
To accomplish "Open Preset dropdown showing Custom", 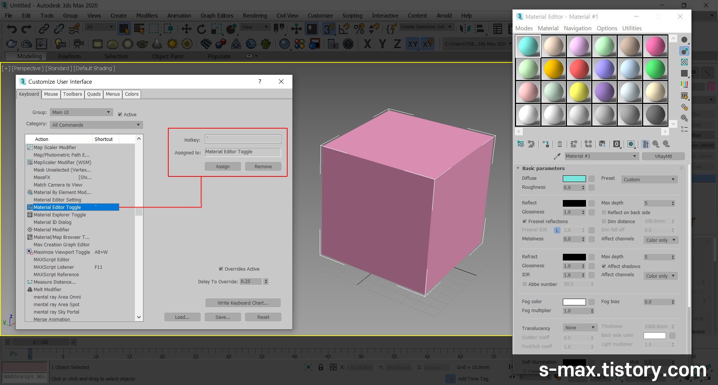I will click(649, 179).
